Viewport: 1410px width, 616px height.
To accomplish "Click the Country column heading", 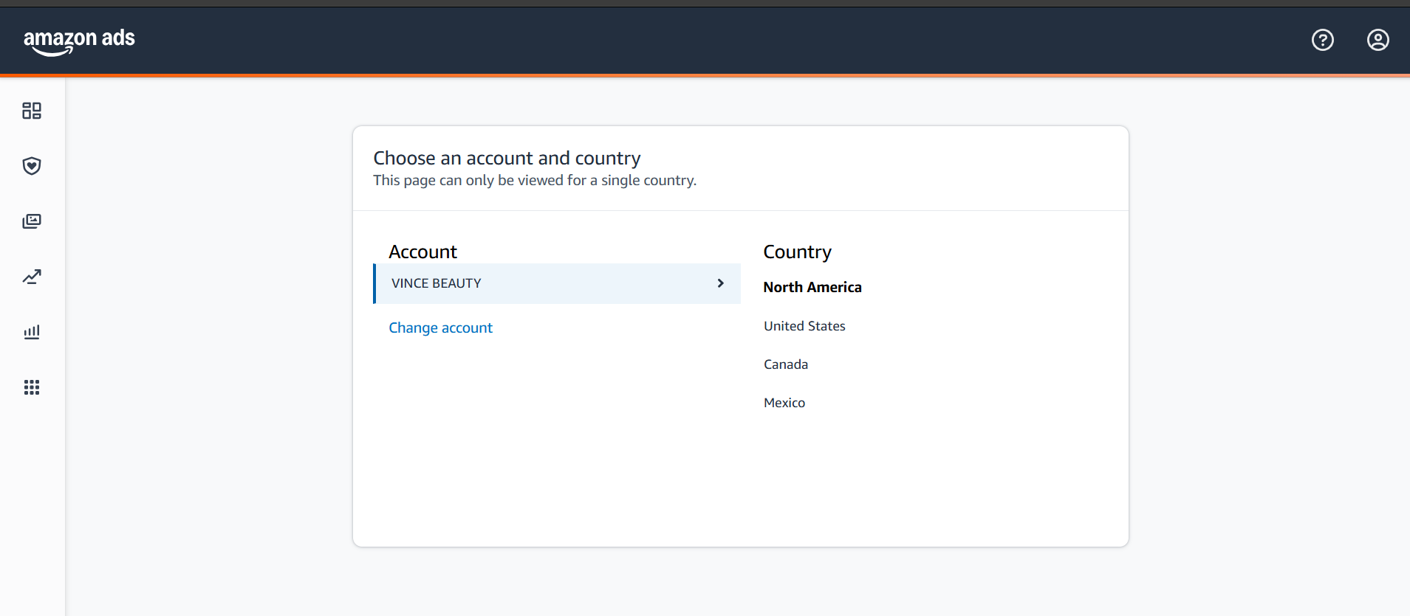I will 798,252.
